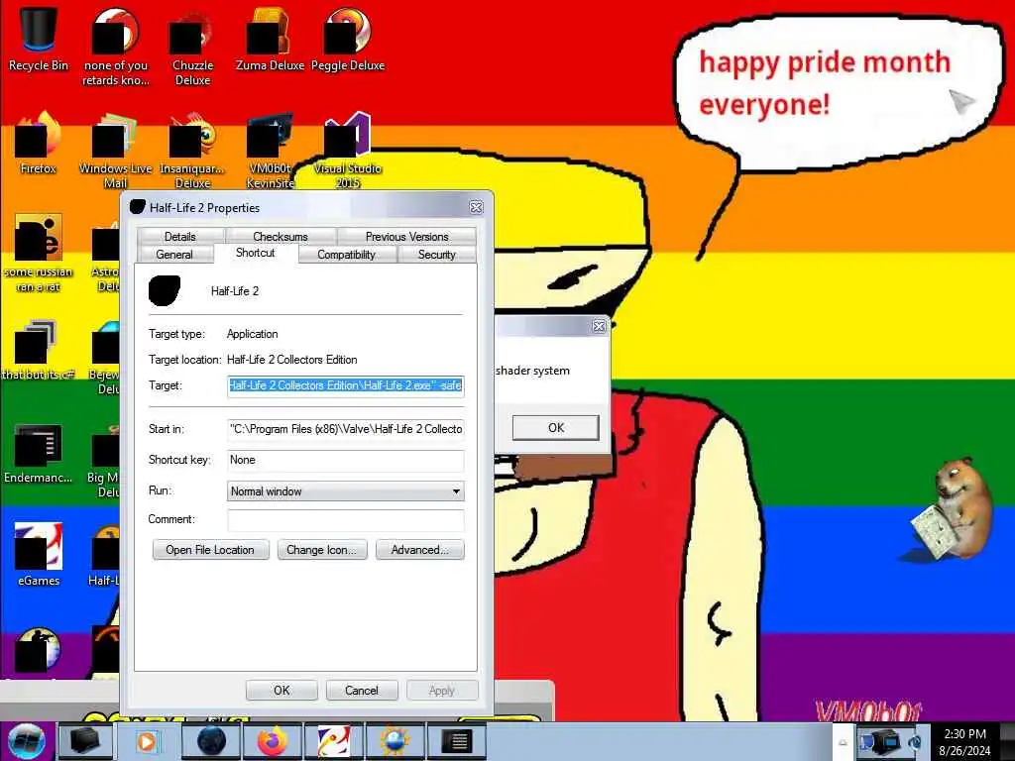Open the Advanced... shortcut settings
Screen dimensions: 1015x761
[x=419, y=550]
